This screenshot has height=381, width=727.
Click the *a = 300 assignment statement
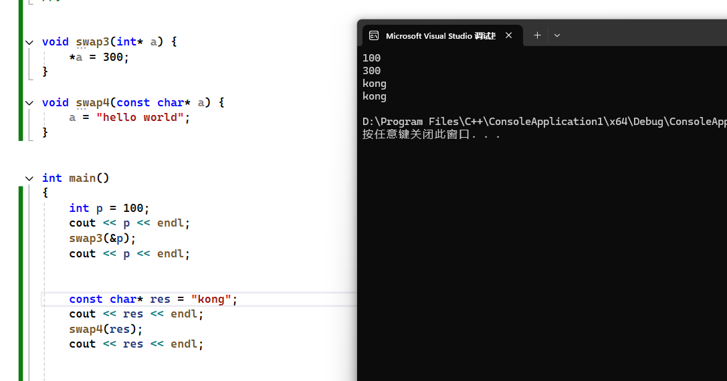tap(98, 57)
